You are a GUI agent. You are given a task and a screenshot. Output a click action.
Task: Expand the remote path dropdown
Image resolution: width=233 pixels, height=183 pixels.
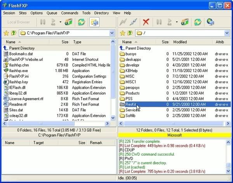(227, 33)
